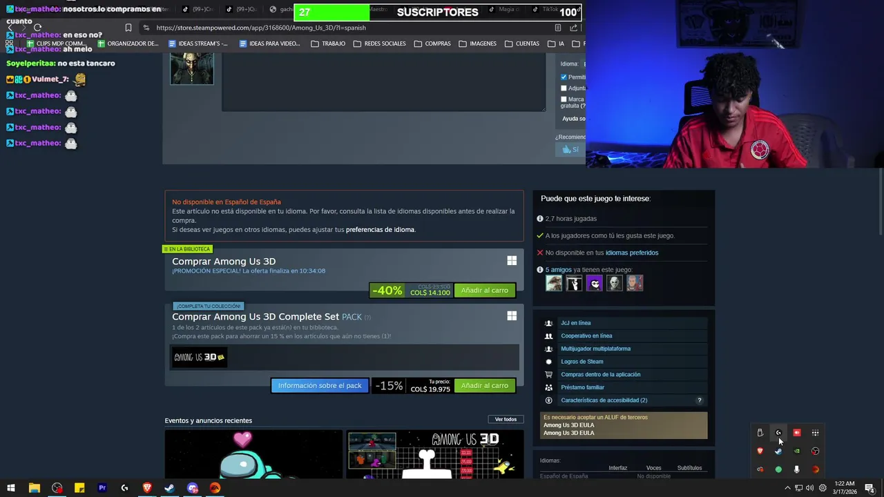Open the Among Us 3D grid event thumbnail
This screenshot has height=497, width=884.
435,454
